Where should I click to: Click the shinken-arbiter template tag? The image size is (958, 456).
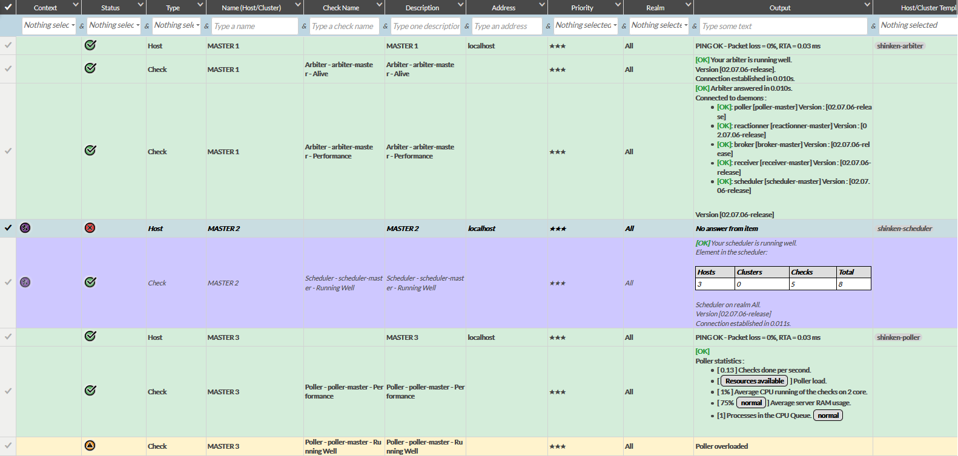point(900,46)
